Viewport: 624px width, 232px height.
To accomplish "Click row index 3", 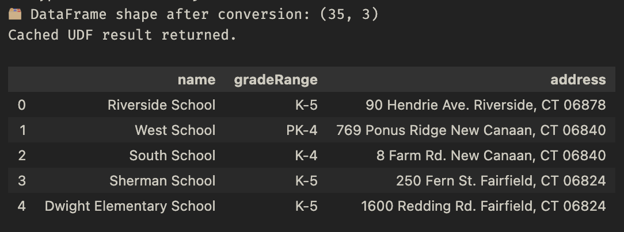I will (22, 181).
